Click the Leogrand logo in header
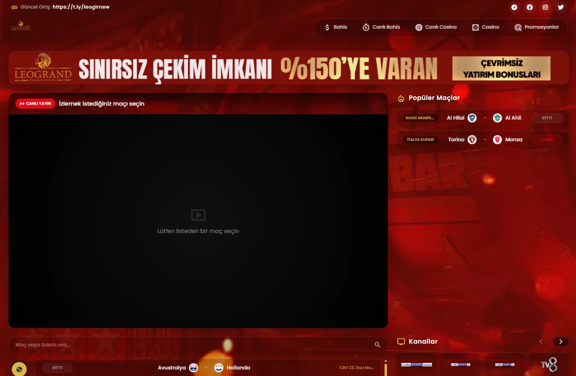Image resolution: width=576 pixels, height=376 pixels. (x=20, y=26)
